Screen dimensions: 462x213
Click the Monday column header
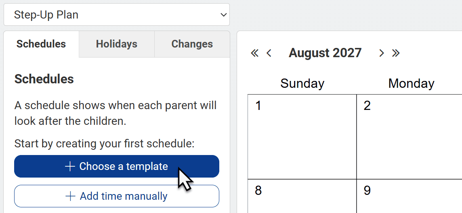coord(412,83)
